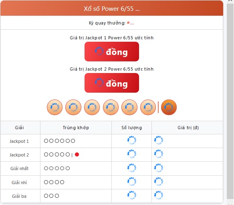The width and height of the screenshot is (234, 205).
Task: Click the 'Giải nhì' row label
Action: click(19, 183)
